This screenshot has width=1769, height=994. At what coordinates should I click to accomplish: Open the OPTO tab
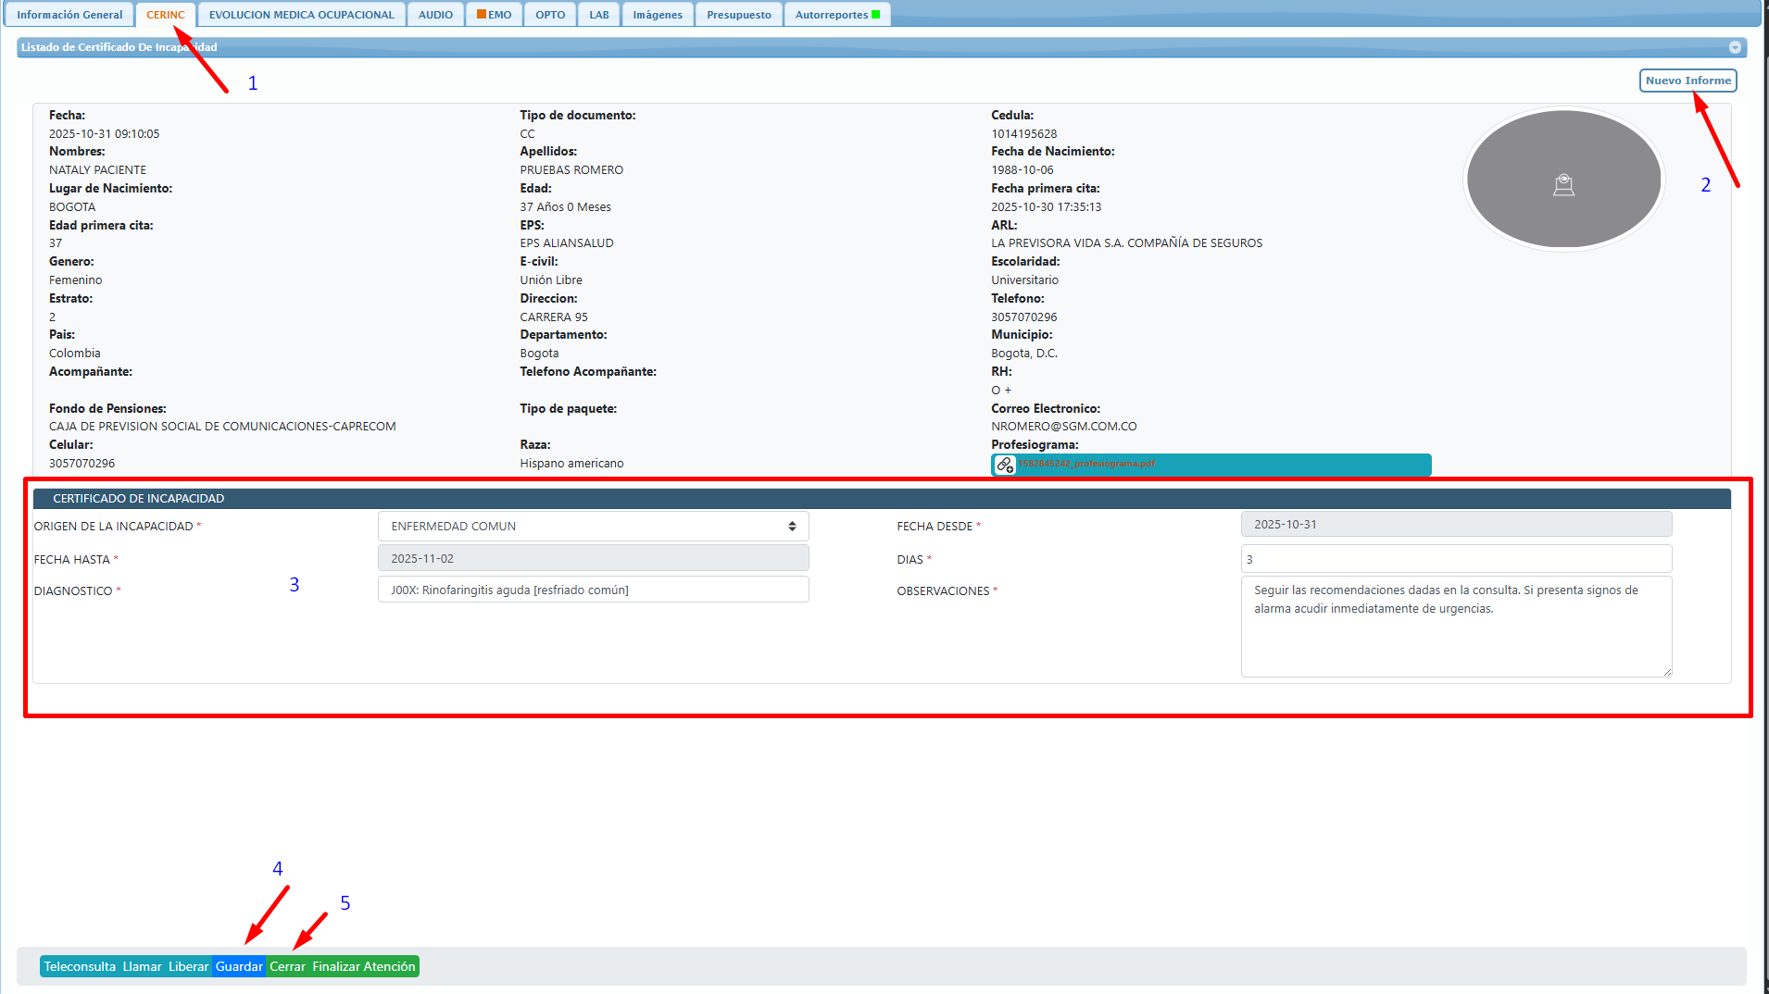pyautogui.click(x=550, y=15)
